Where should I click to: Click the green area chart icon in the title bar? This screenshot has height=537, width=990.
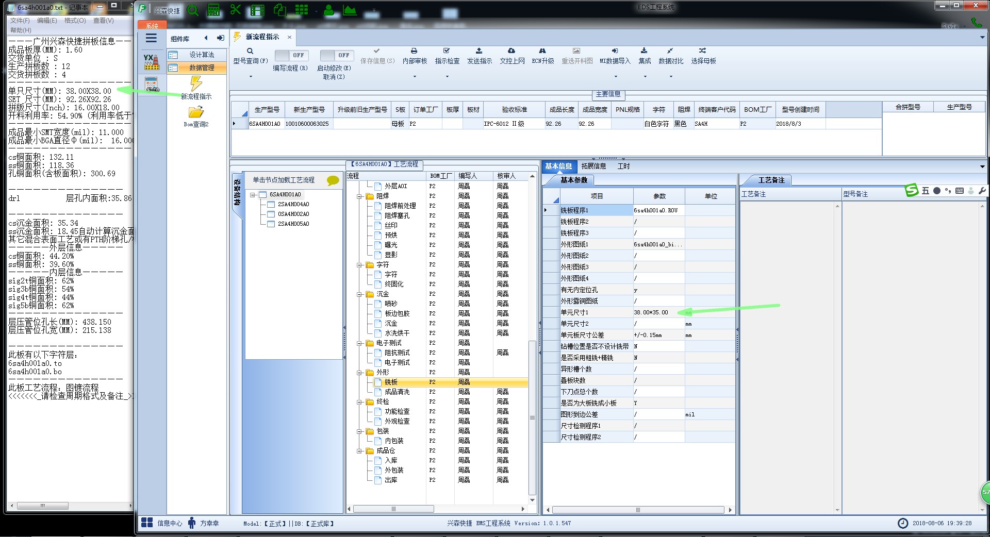point(350,10)
